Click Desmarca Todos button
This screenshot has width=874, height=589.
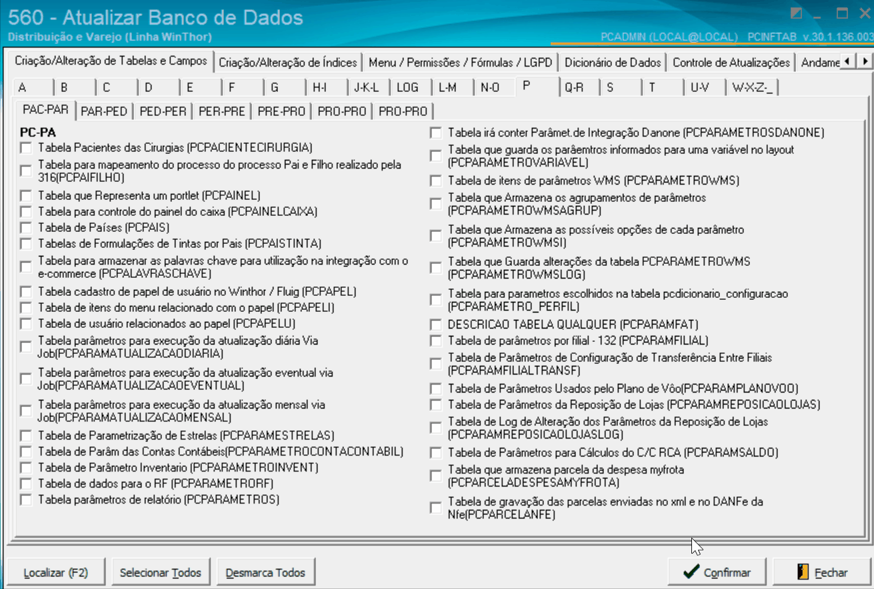(x=265, y=572)
